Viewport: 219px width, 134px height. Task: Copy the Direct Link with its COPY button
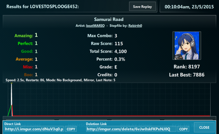tap(71, 129)
